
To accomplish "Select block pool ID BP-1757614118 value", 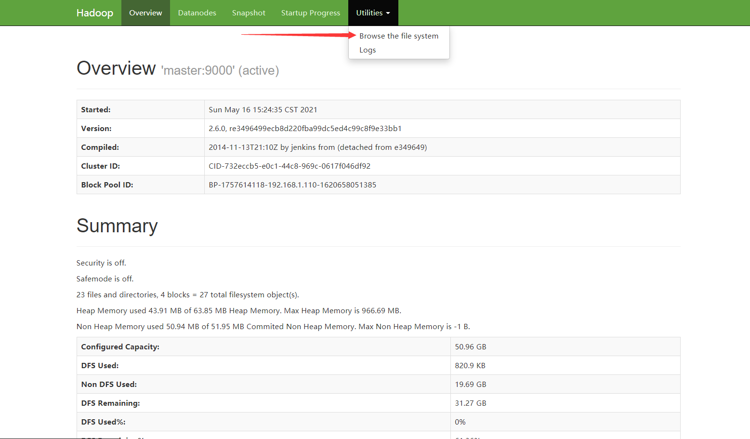I will coord(292,185).
